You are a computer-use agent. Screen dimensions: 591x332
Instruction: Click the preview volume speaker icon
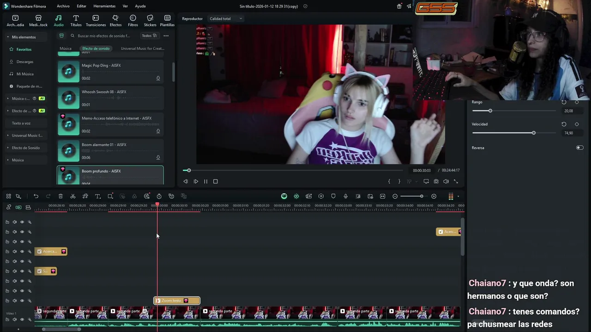446,182
